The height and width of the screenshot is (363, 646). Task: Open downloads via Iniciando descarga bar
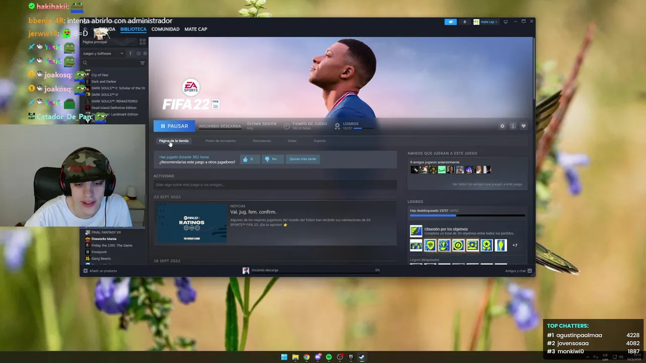click(310, 270)
